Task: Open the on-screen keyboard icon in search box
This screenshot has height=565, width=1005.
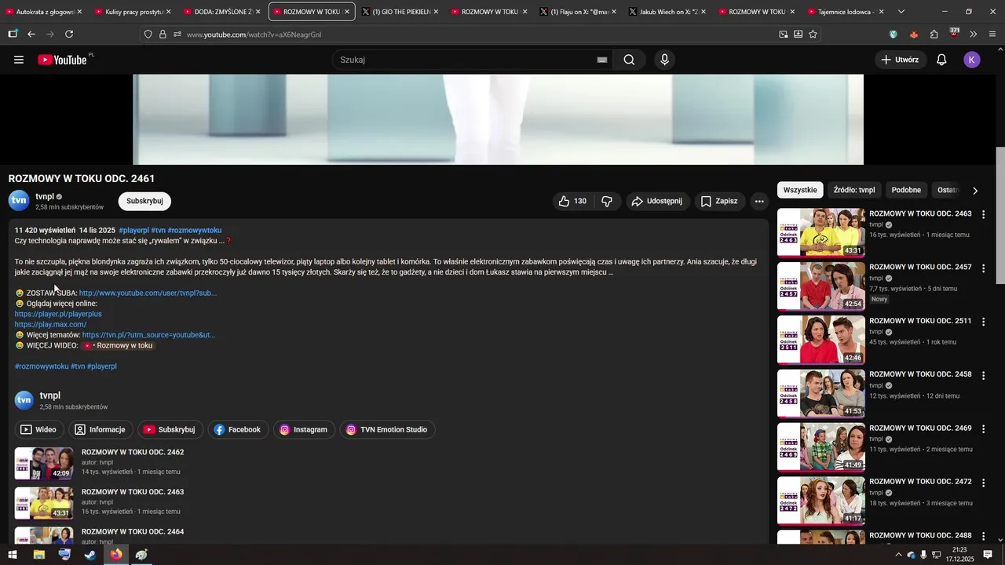Action: pyautogui.click(x=602, y=60)
